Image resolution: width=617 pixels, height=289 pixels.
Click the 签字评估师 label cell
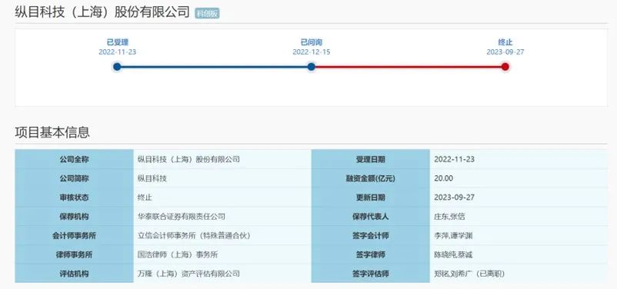370,274
